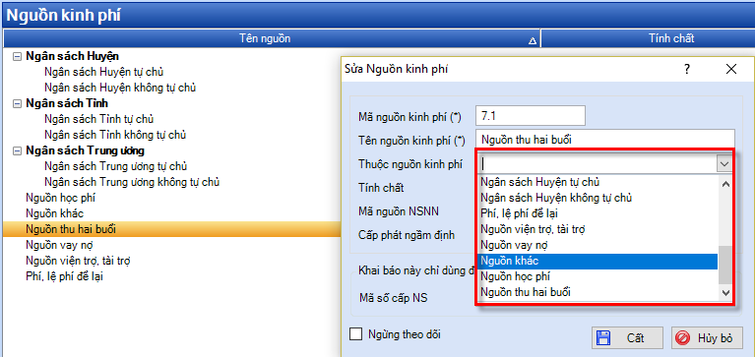The image size is (755, 357).
Task: Open the Thuộc nguồn kinh phí dropdown arrow
Action: 724,164
